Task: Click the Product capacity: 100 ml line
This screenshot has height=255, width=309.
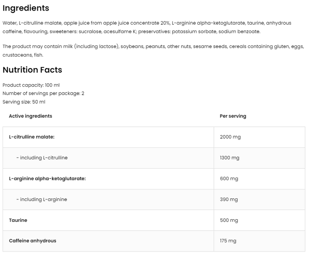Action: [x=31, y=85]
